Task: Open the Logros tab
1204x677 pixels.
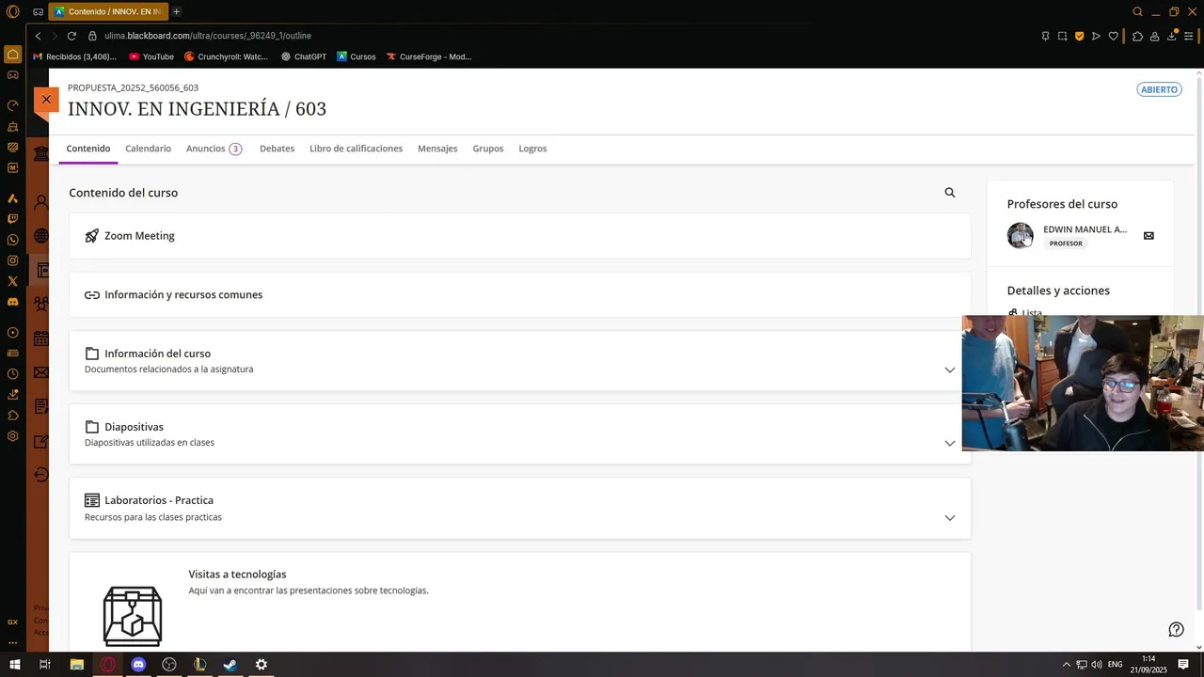Action: pos(532,149)
